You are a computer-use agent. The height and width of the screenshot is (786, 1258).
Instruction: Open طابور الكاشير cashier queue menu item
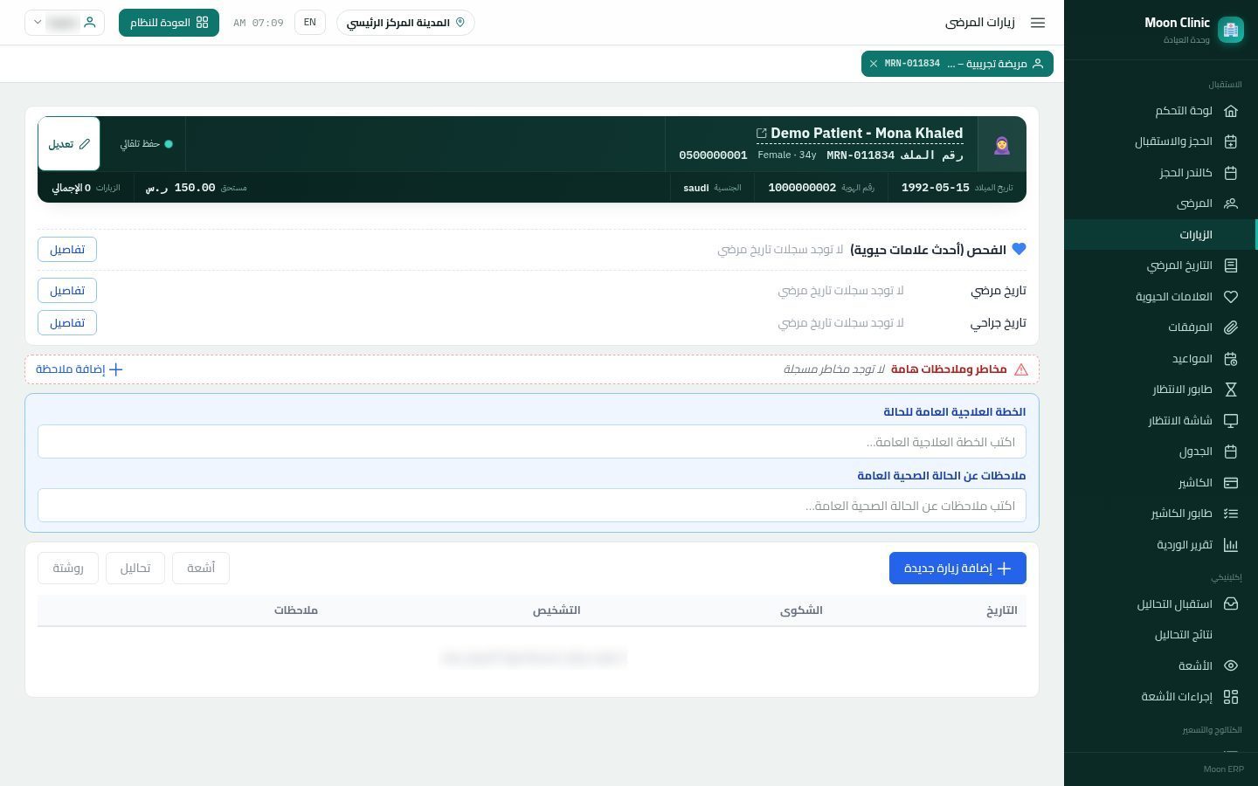click(1160, 514)
